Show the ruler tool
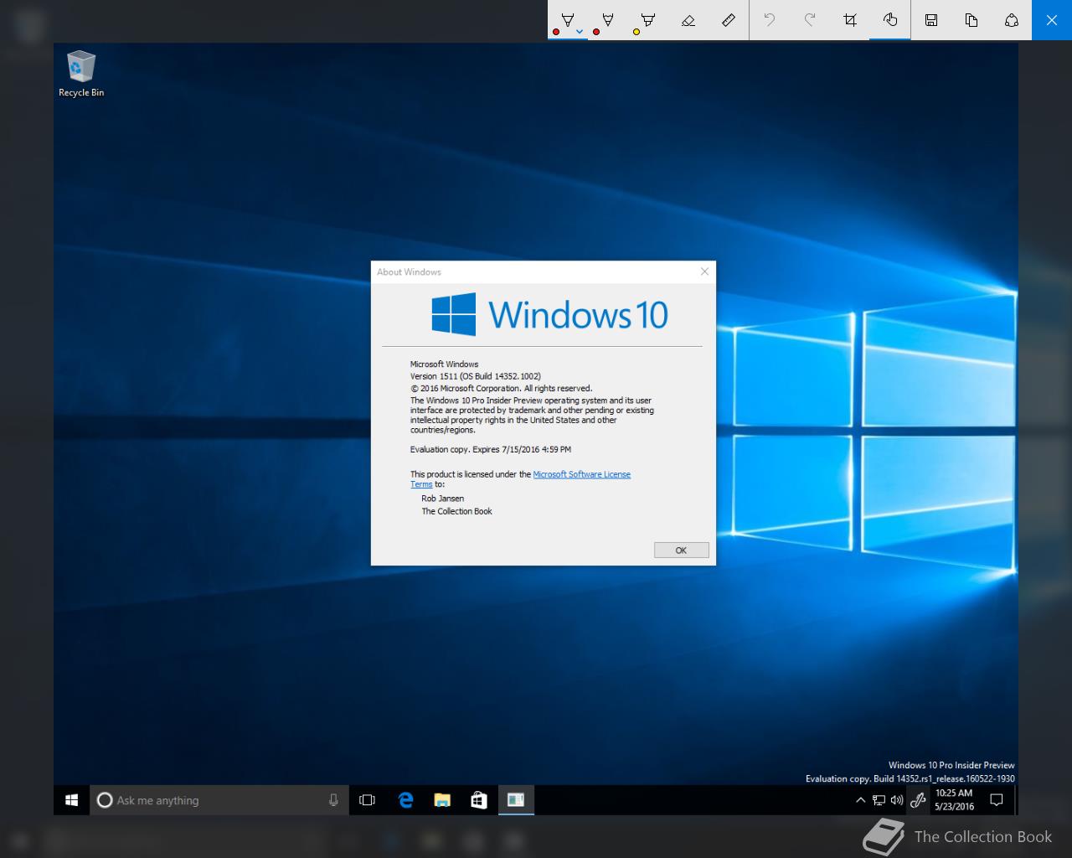 (x=729, y=20)
